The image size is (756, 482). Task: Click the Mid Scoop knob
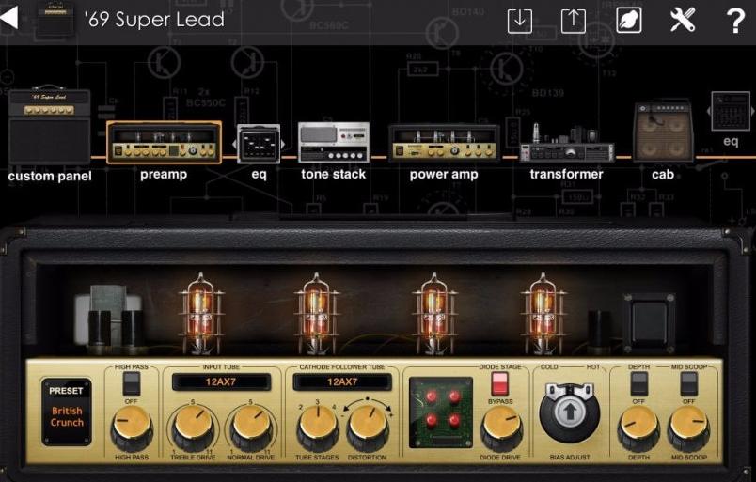(x=688, y=428)
